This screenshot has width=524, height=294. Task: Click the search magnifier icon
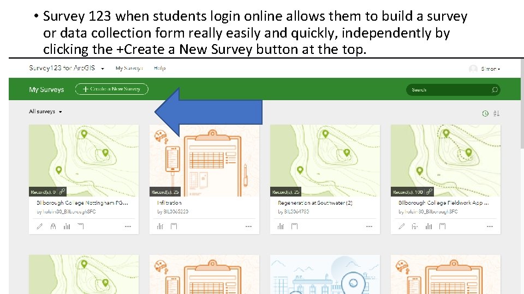pyautogui.click(x=495, y=90)
